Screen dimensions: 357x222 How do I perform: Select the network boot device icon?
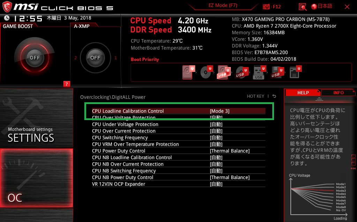tap(295, 72)
